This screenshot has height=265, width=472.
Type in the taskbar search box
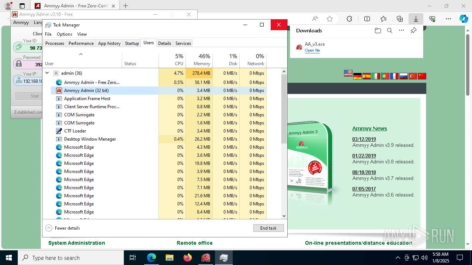(71, 258)
